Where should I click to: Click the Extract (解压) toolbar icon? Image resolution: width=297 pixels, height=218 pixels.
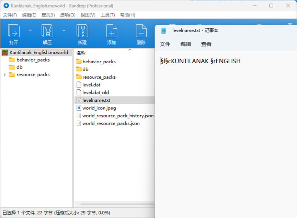(x=47, y=31)
